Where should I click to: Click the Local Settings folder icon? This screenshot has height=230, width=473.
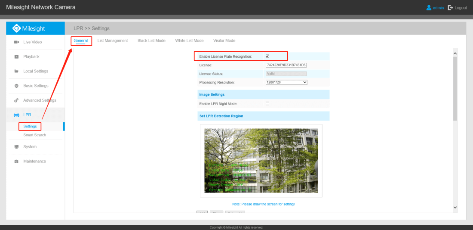point(16,71)
